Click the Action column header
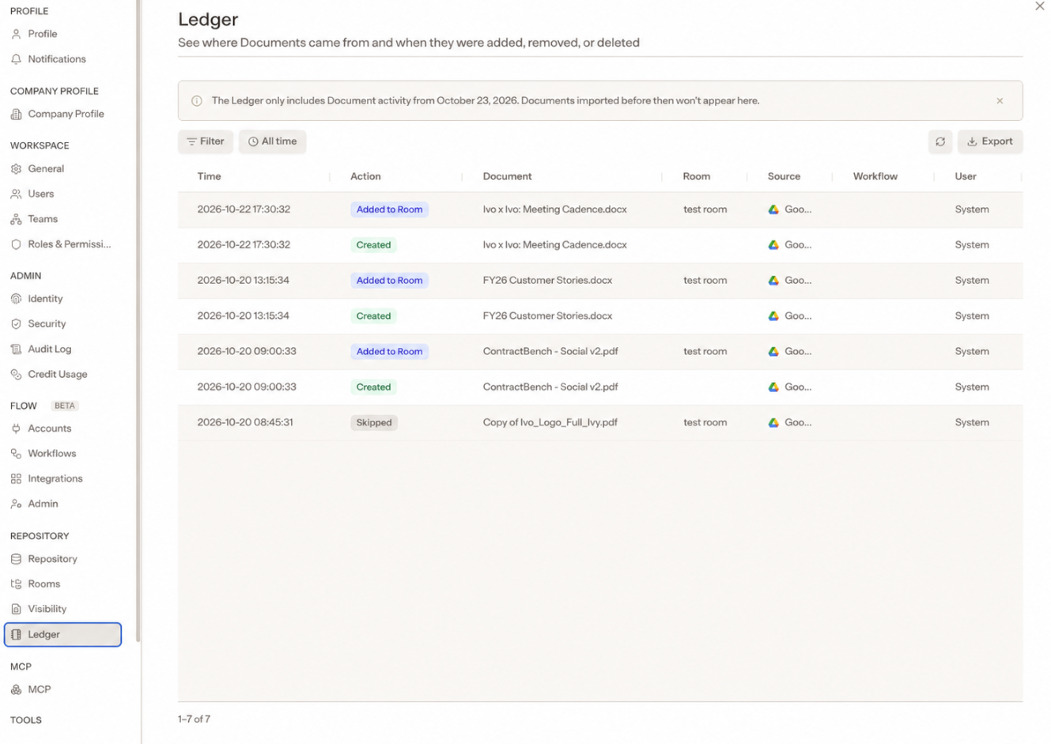The height and width of the screenshot is (744, 1051). (x=365, y=176)
